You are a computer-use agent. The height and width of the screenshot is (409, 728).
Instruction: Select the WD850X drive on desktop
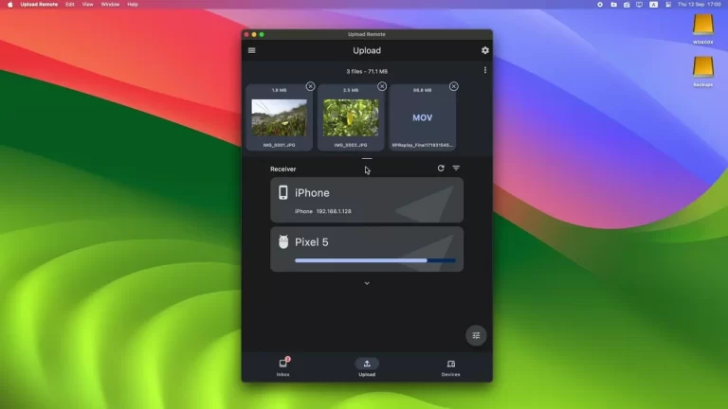coord(703,29)
